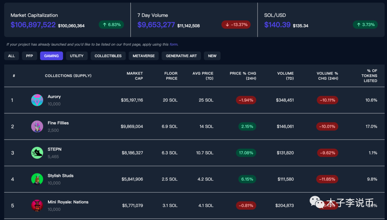
Task: Show the UTILITY collections
Action: 76,56
